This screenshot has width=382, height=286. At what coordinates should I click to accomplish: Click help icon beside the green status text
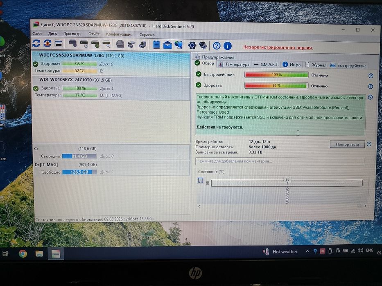370,97
